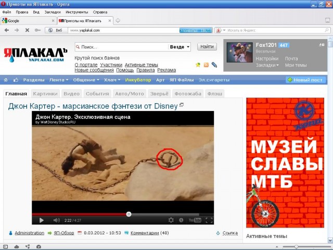Expand the Везде search scope dropdown

(180, 47)
